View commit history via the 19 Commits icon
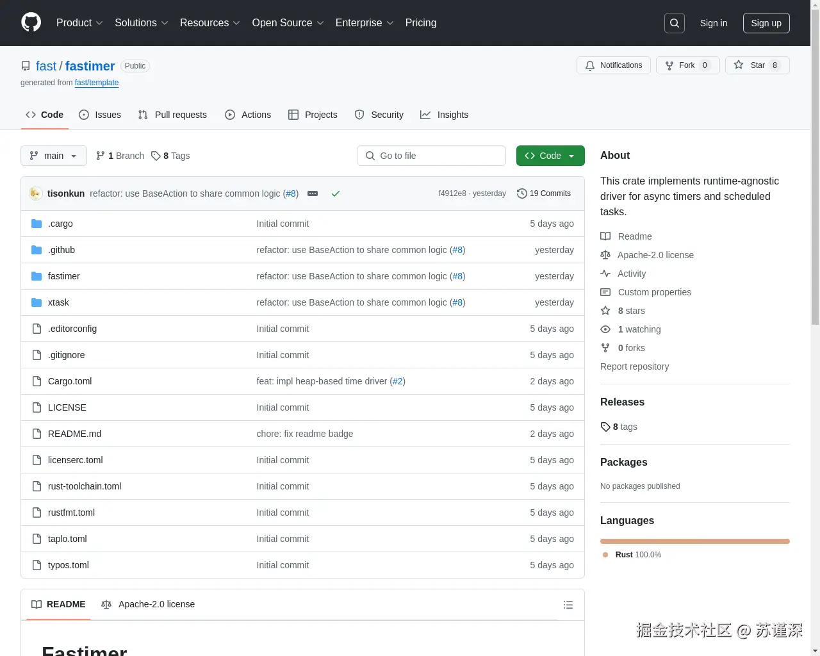The image size is (820, 656). point(521,193)
